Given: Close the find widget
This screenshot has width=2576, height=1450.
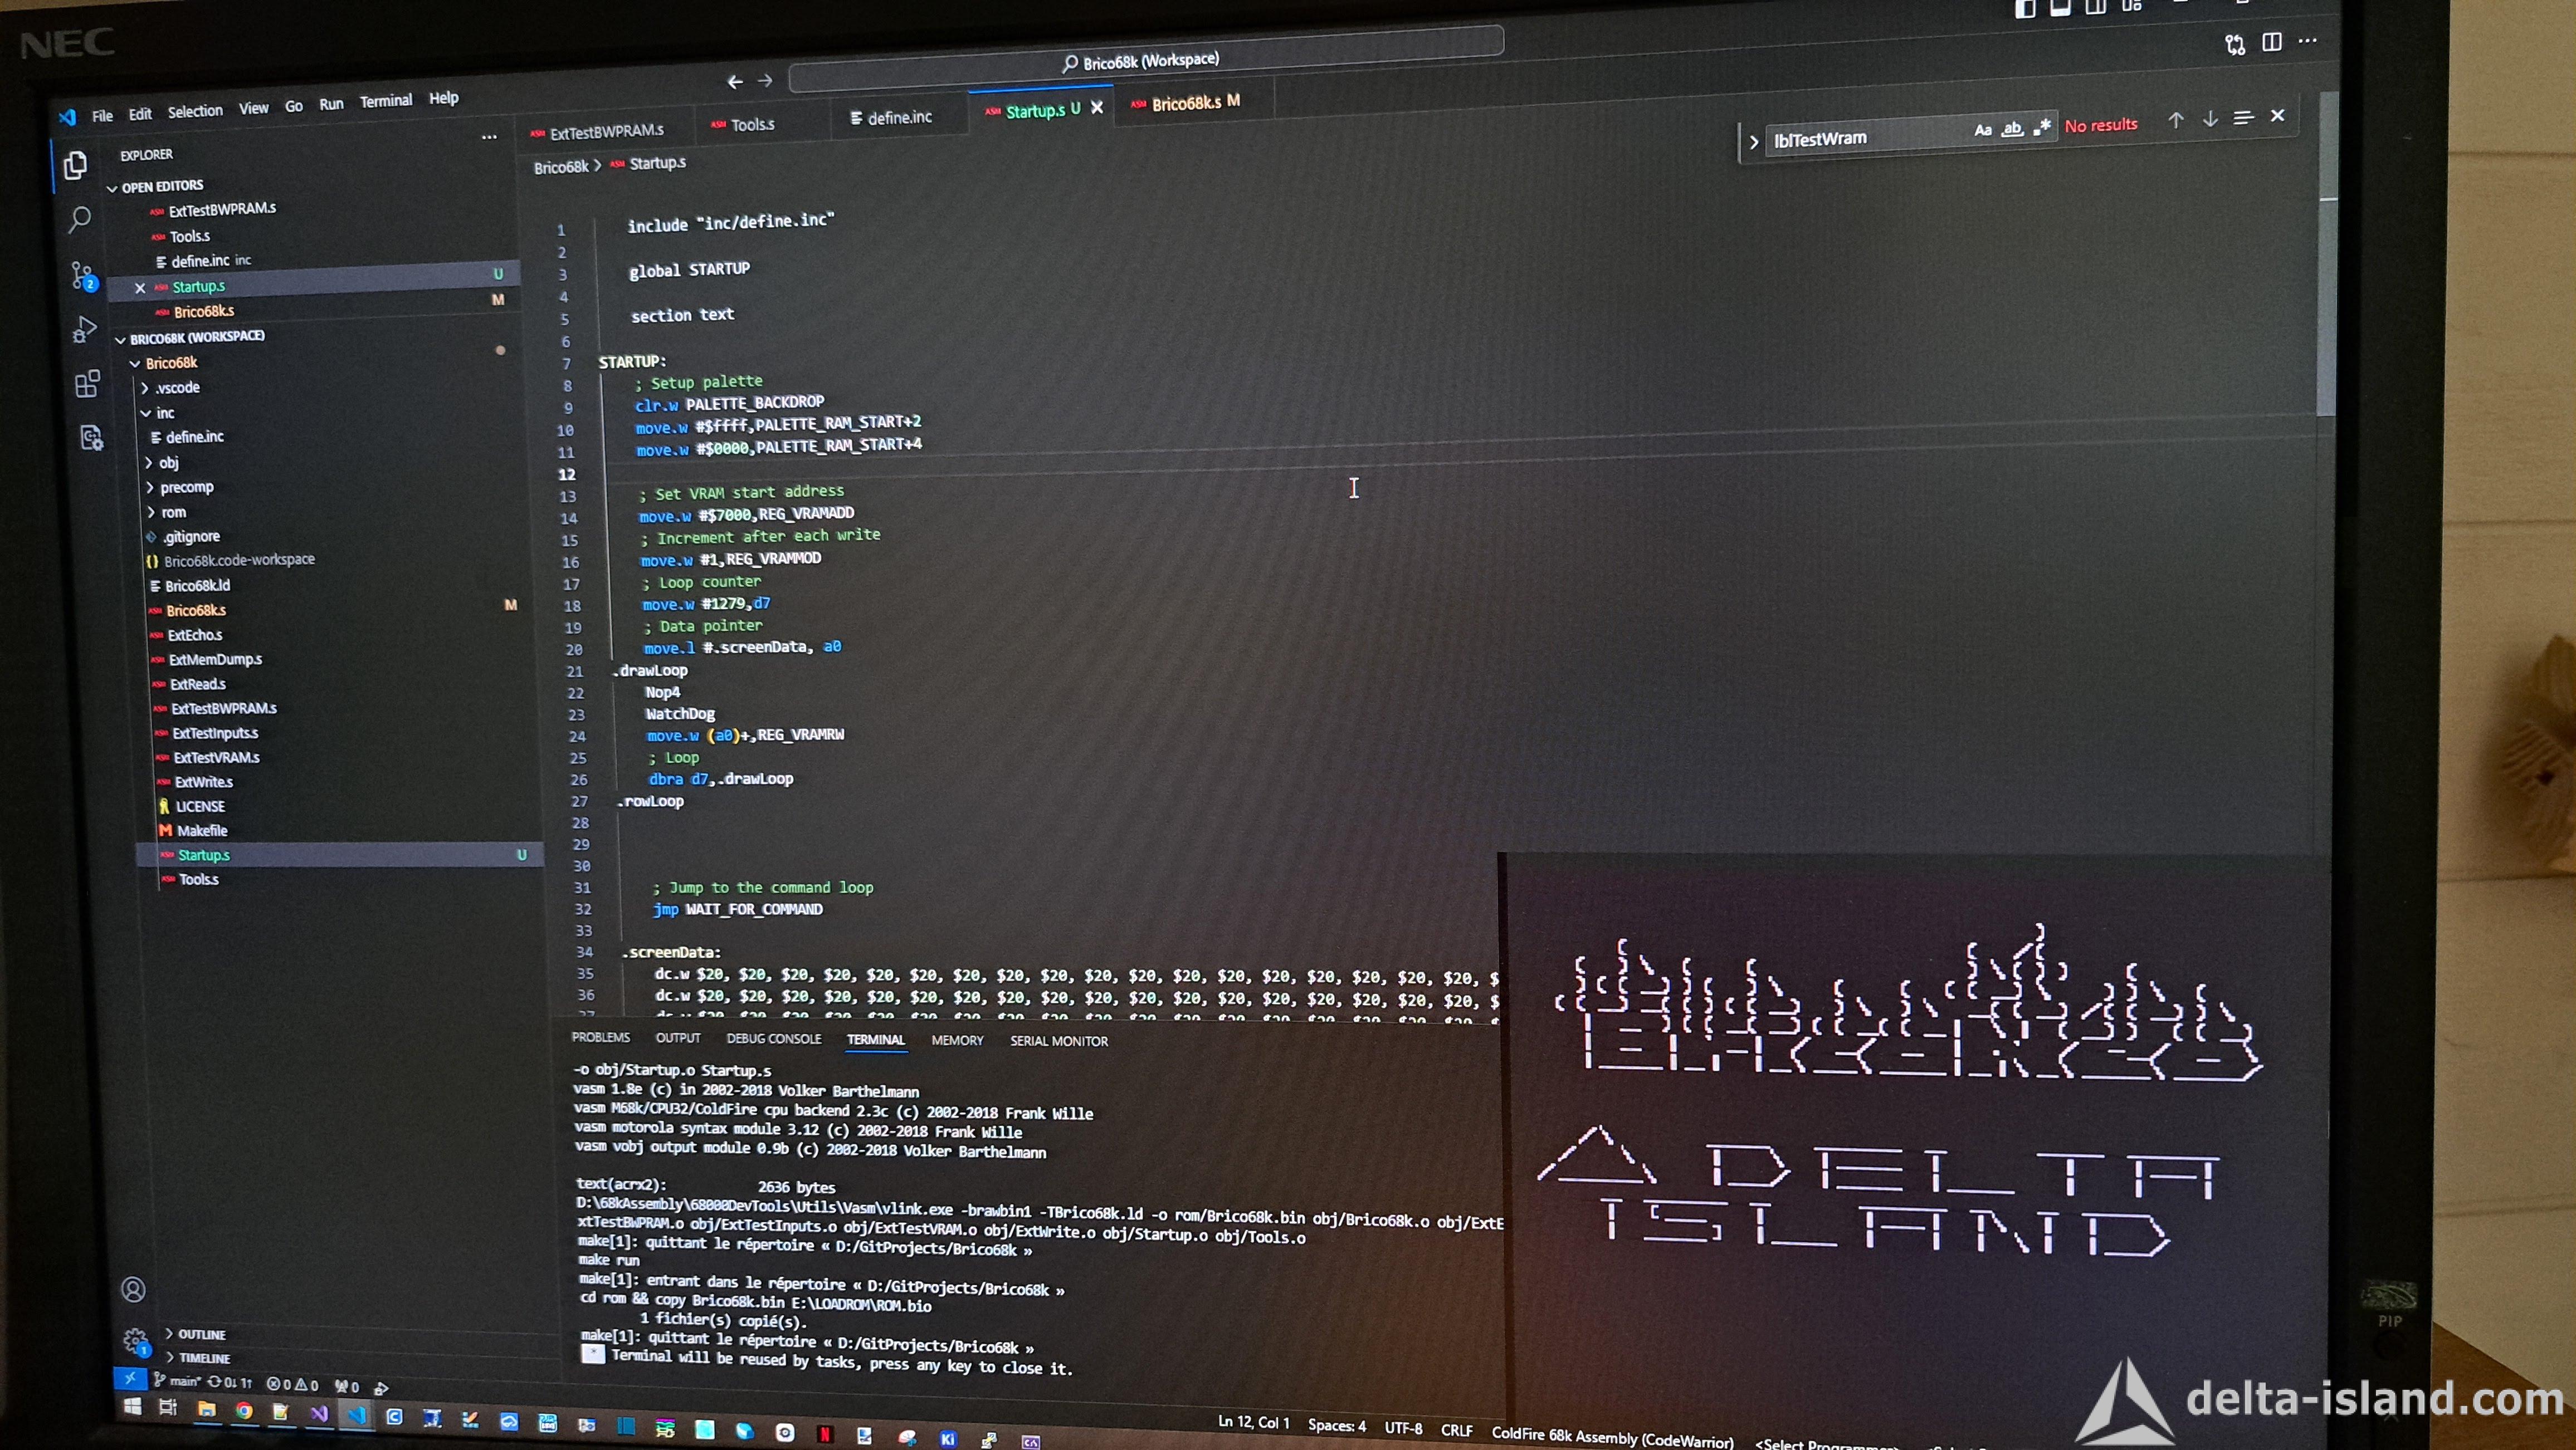Looking at the screenshot, I should point(2278,116).
